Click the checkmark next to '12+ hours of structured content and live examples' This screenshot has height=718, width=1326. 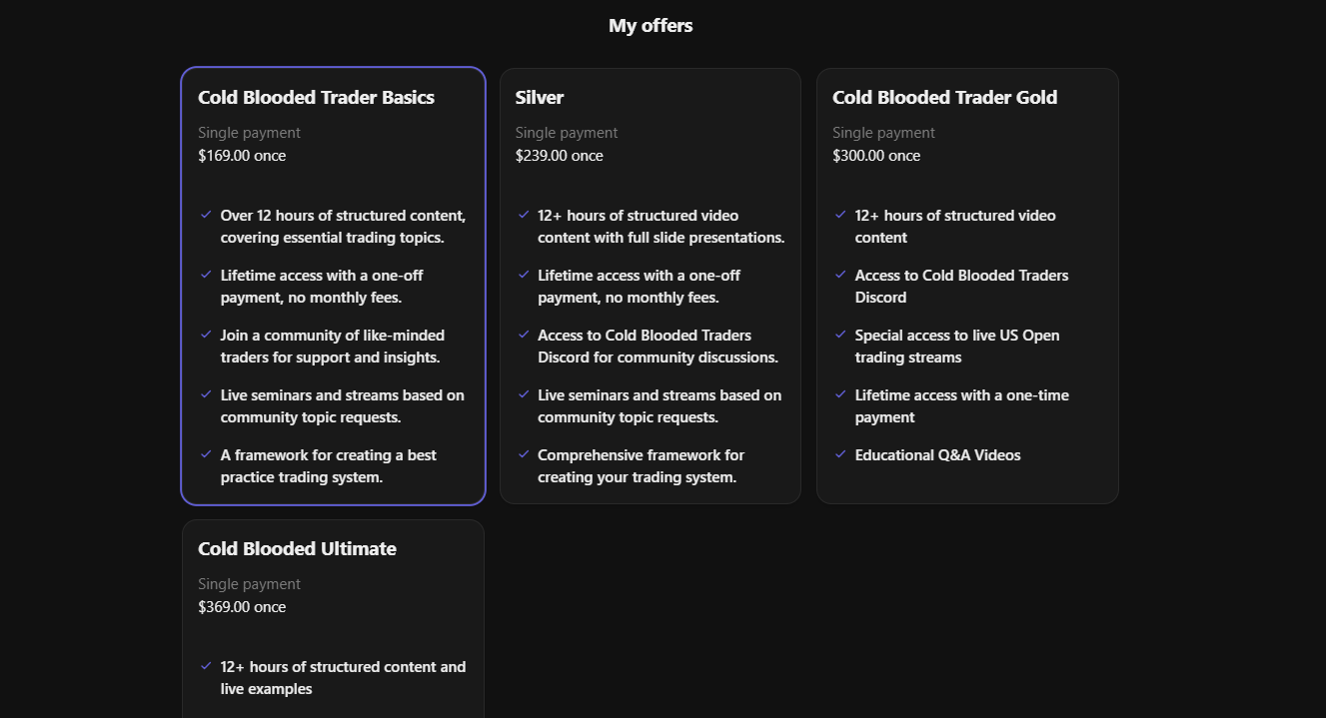point(207,666)
